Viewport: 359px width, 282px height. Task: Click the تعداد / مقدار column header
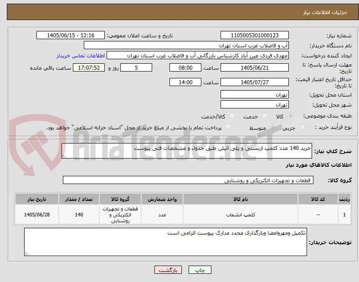[79, 199]
